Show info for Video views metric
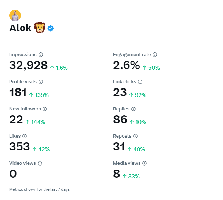Viewport: 223px width, 200px height. point(40,163)
